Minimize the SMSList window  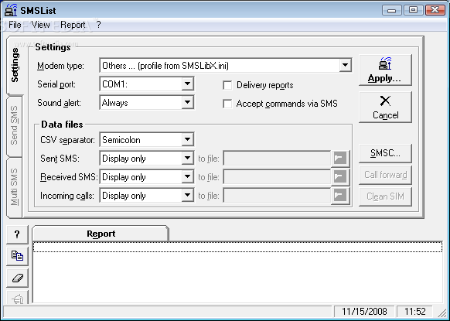tap(392, 10)
